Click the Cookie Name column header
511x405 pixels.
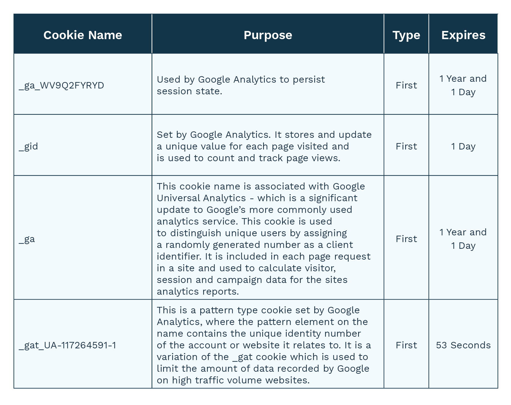[83, 35]
